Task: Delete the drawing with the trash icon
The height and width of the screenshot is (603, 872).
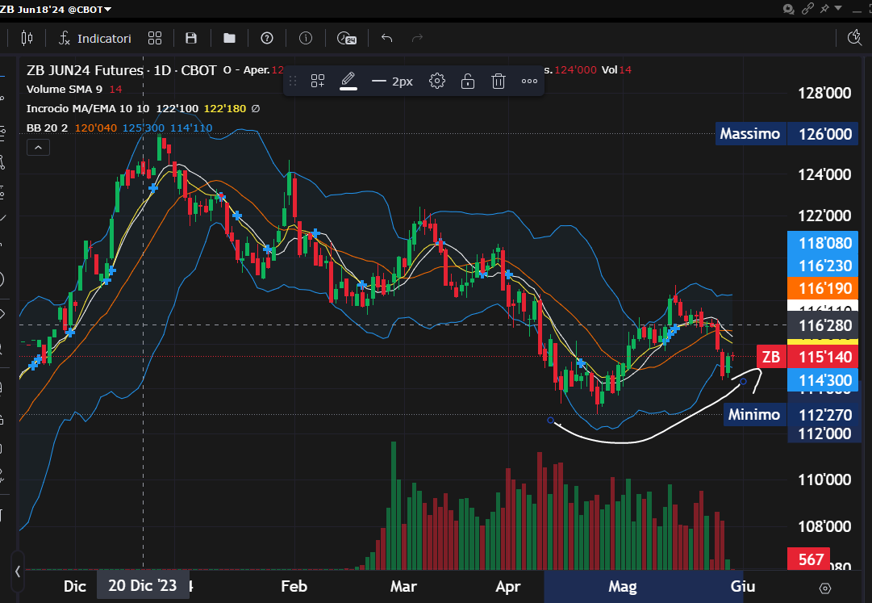Action: click(x=499, y=82)
